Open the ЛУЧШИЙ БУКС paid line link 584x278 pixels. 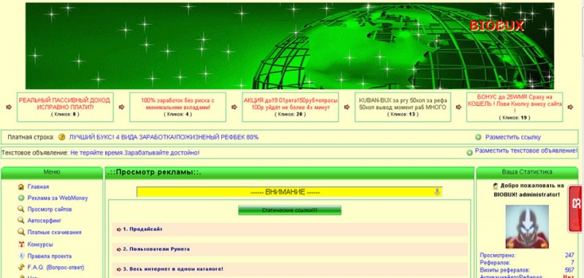coord(164,137)
